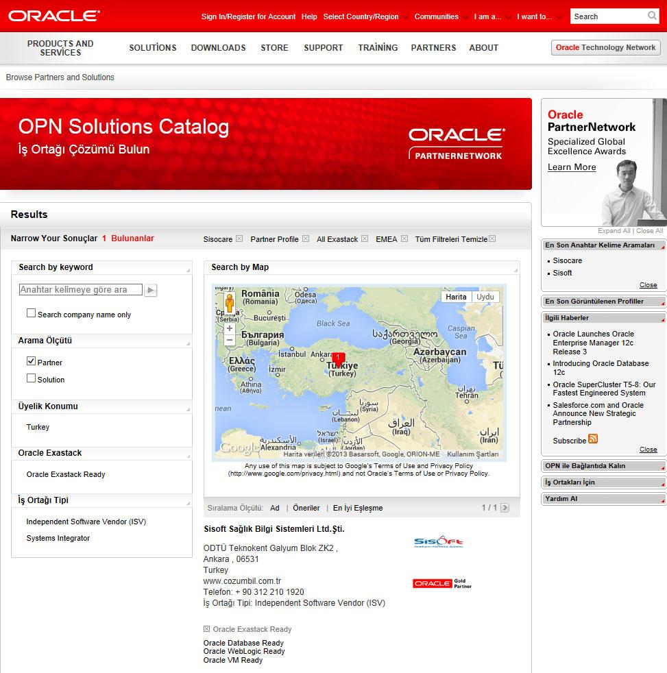Image resolution: width=667 pixels, height=673 pixels.
Task: Go to next results page arrow
Action: click(505, 508)
